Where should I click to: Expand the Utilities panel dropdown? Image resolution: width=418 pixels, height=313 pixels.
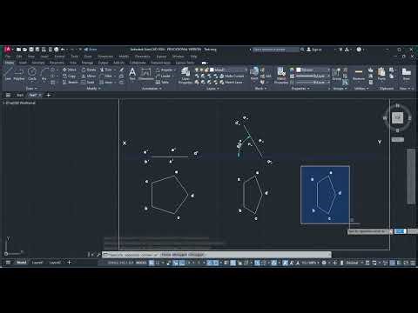coord(361,89)
